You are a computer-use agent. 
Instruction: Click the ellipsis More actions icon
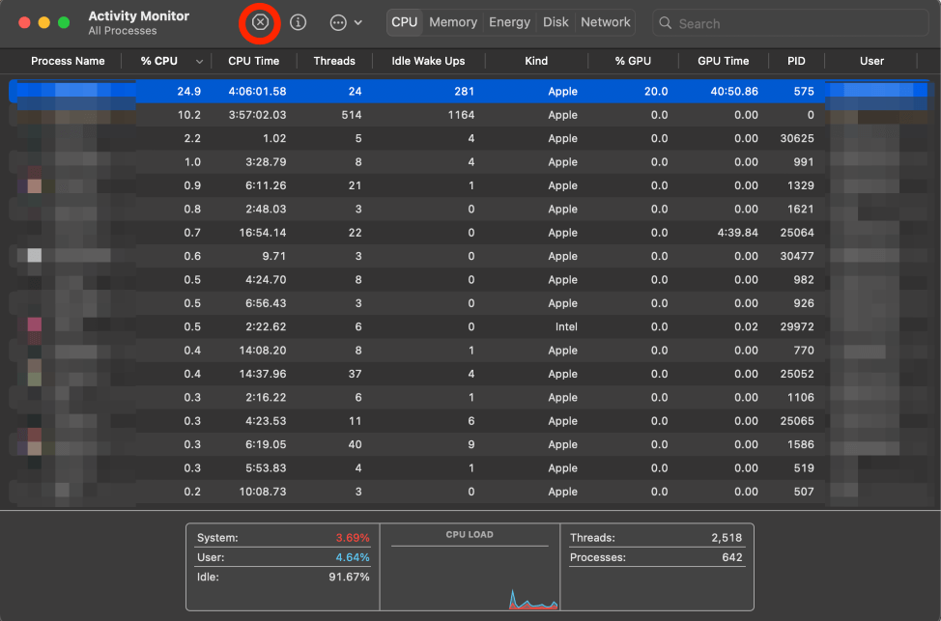click(x=337, y=22)
